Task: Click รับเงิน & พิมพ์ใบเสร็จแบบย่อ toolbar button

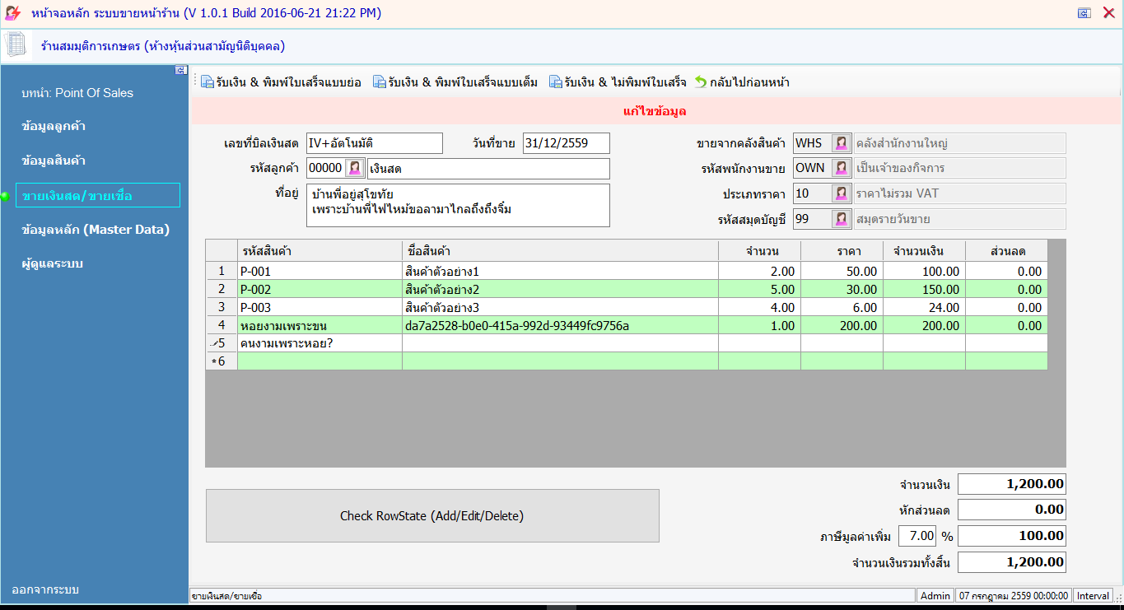Action: [281, 82]
